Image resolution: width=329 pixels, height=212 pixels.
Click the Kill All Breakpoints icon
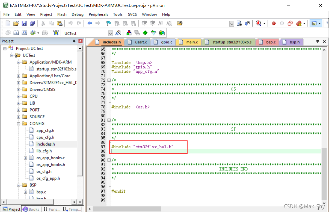(299, 23)
